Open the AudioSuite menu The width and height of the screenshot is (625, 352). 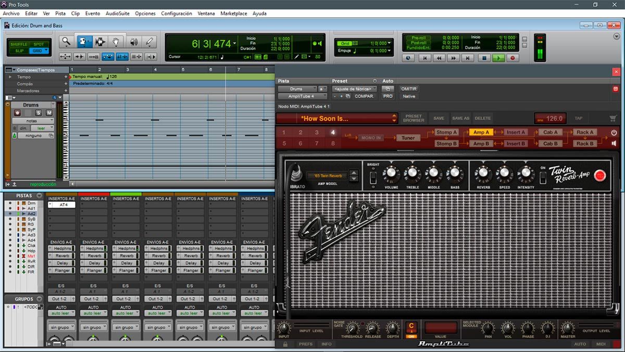pos(118,14)
